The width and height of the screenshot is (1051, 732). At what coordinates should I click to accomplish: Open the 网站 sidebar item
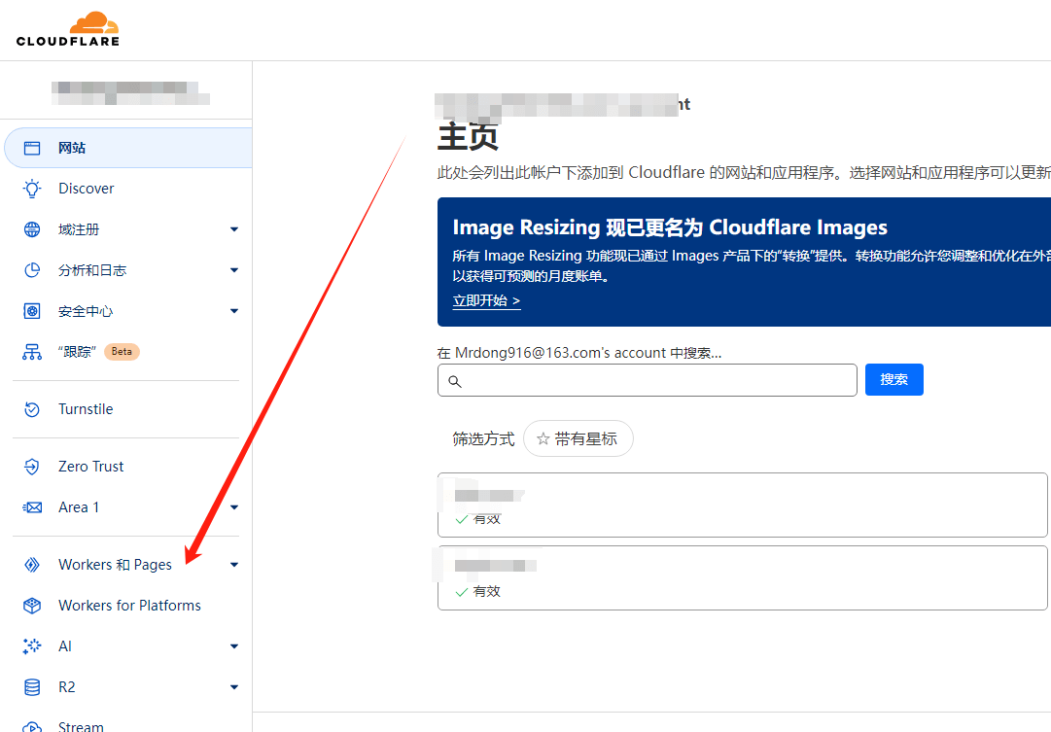128,148
